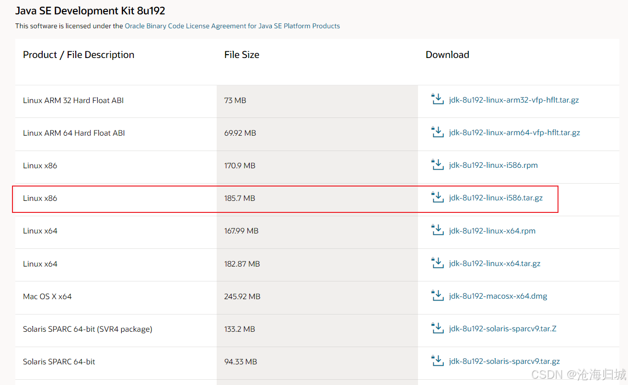
Task: Click download icon beside jdk-8u192-solaris-sparcv9.tar.gz
Action: click(x=438, y=361)
